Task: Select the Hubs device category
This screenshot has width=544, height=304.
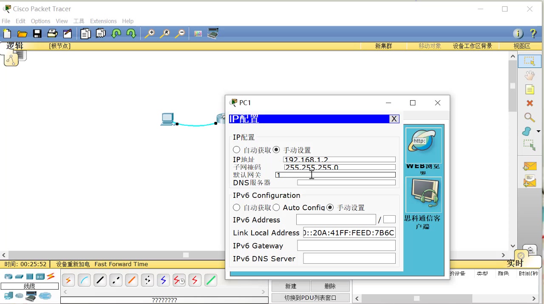Action: tap(30, 276)
